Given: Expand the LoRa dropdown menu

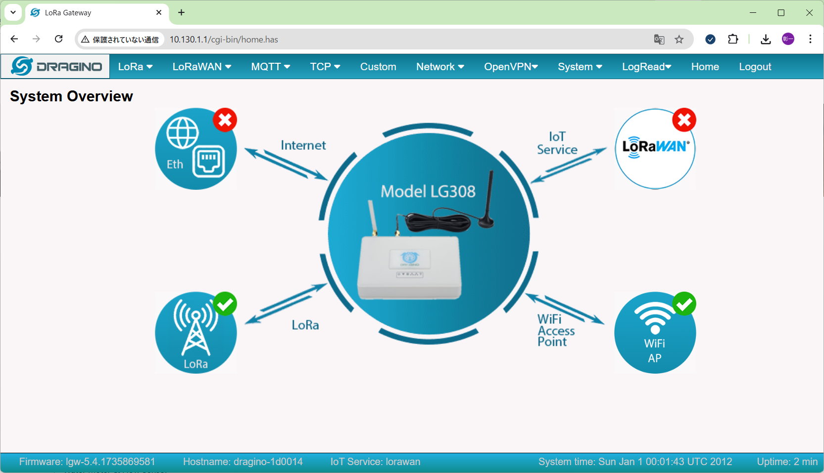Looking at the screenshot, I should click(x=135, y=67).
